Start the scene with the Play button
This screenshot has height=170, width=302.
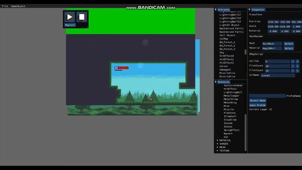(70, 17)
